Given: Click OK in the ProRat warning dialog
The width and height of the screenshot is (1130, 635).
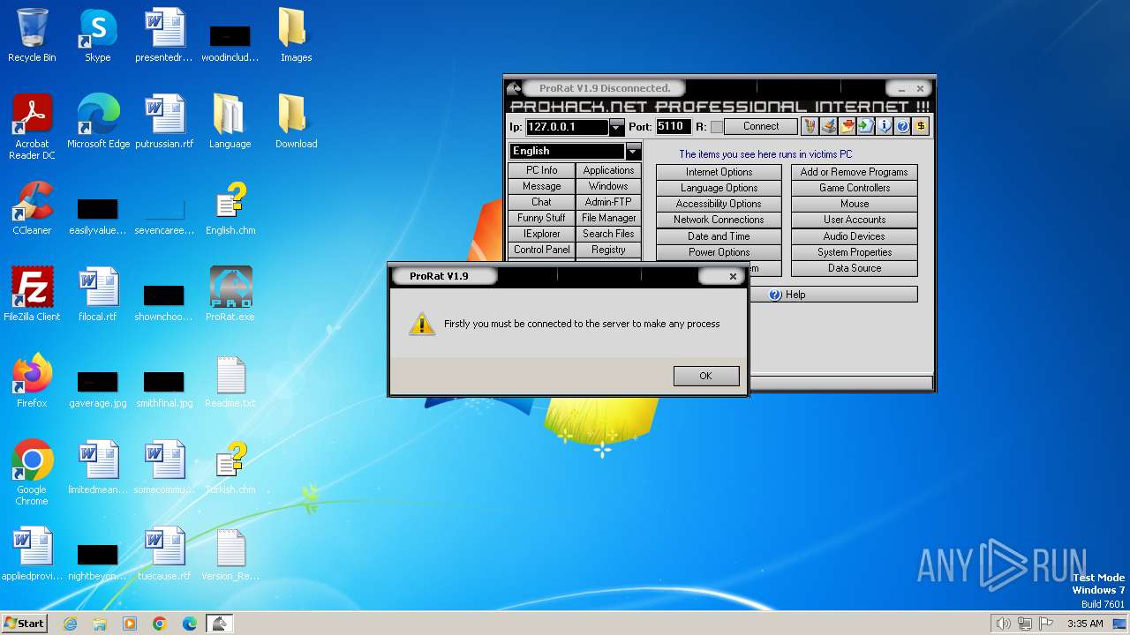Looking at the screenshot, I should click(705, 376).
